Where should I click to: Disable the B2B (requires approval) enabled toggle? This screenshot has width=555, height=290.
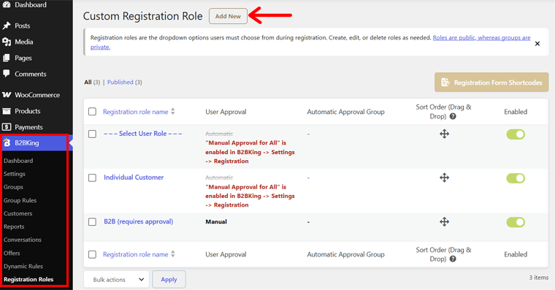pyautogui.click(x=516, y=222)
